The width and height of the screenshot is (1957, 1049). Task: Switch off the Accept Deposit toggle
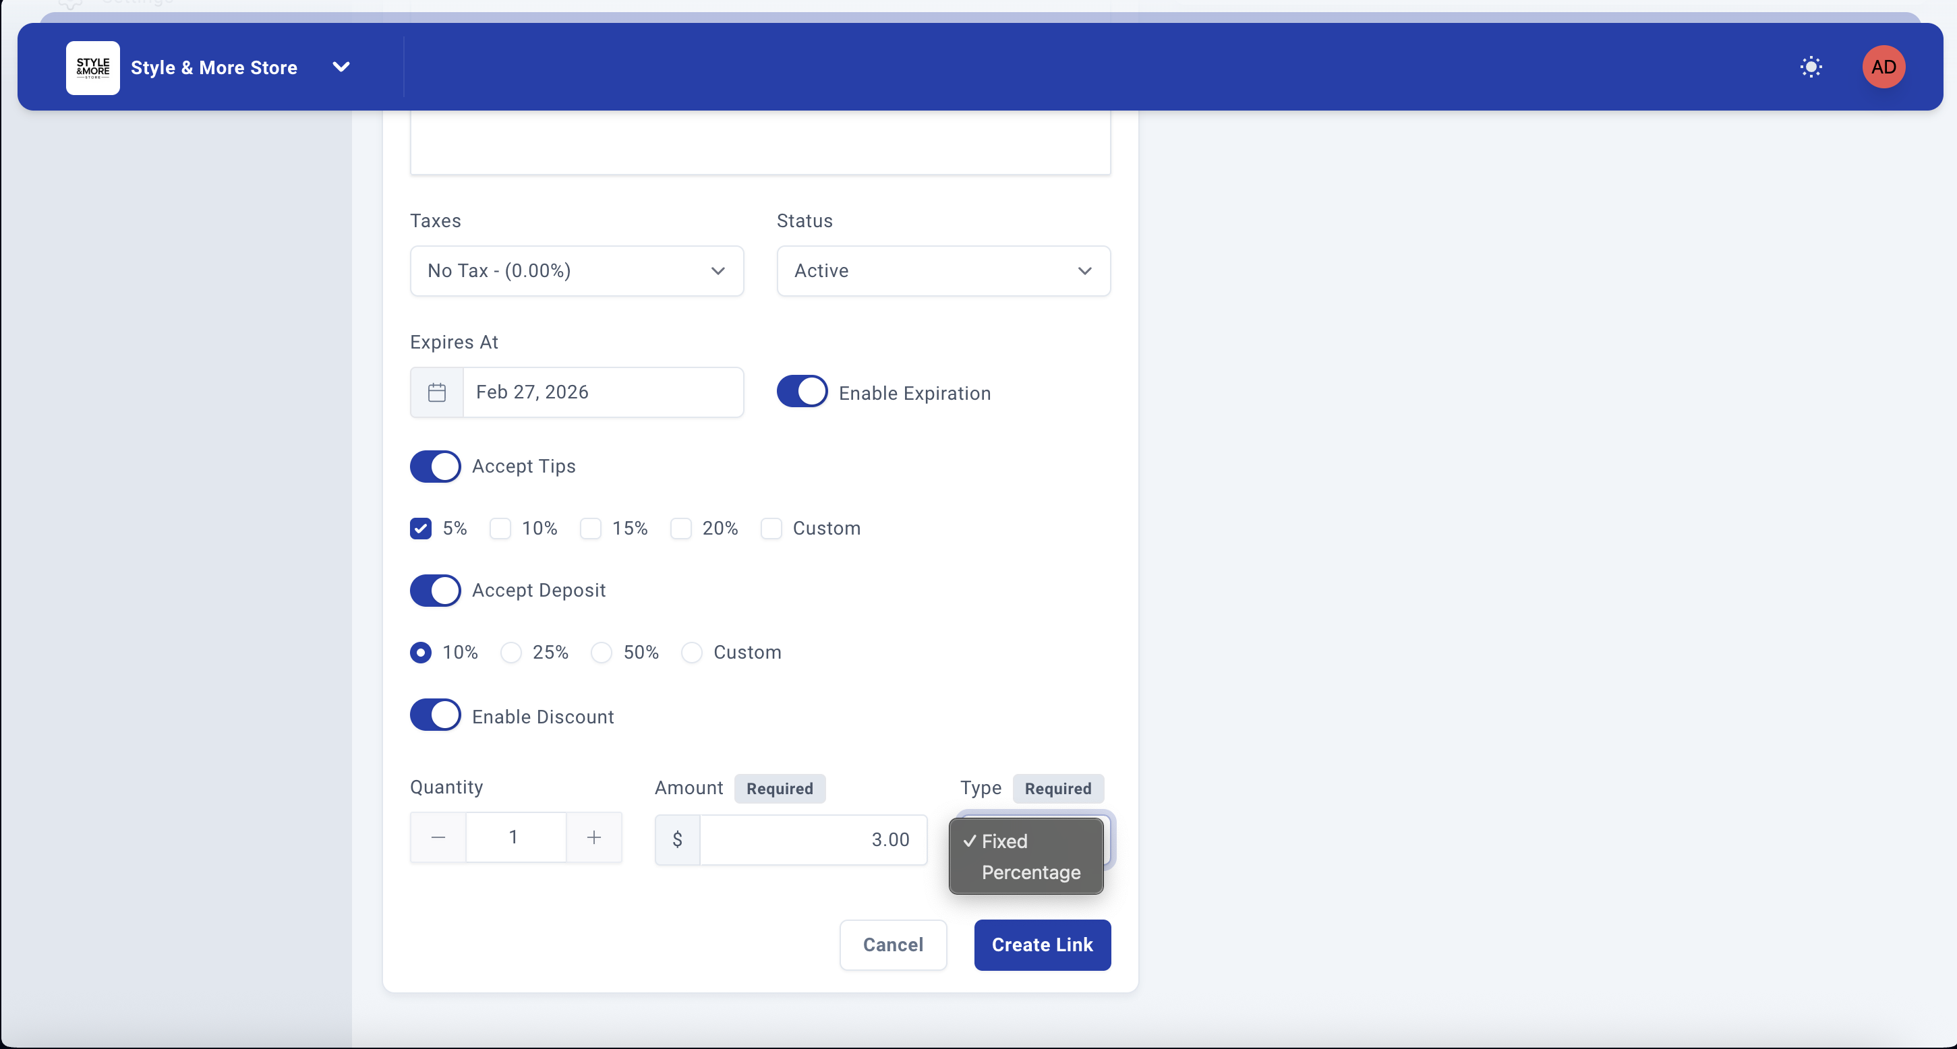pos(436,590)
